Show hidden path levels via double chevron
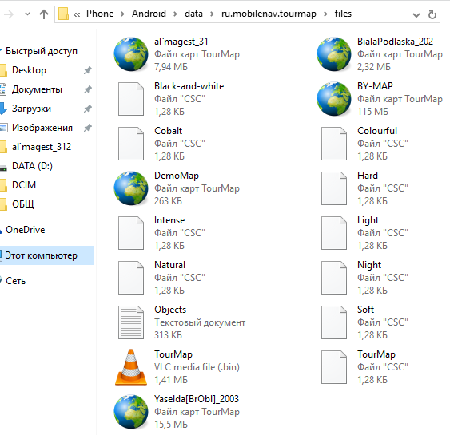 [77, 14]
